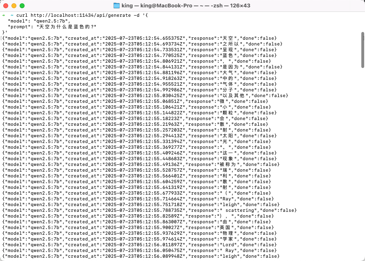The image size is (365, 261).
Task: Click the response value "以及其他"
Action: click(x=233, y=95)
